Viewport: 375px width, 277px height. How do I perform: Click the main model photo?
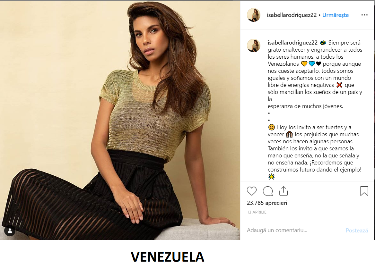pos(120,120)
